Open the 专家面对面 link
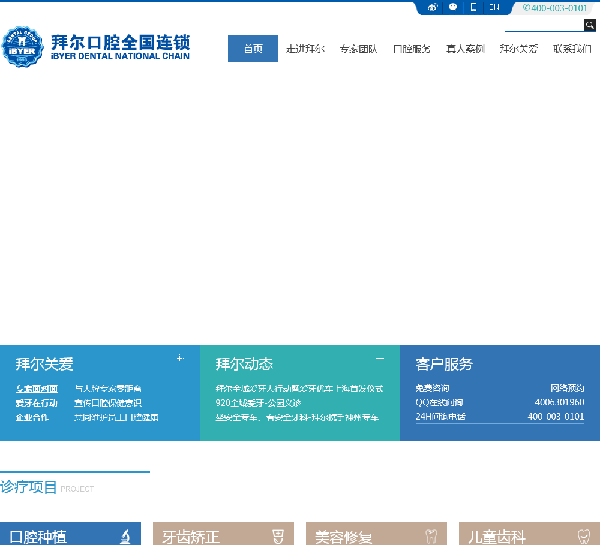Screen dimensions: 600x545 [x=37, y=389]
